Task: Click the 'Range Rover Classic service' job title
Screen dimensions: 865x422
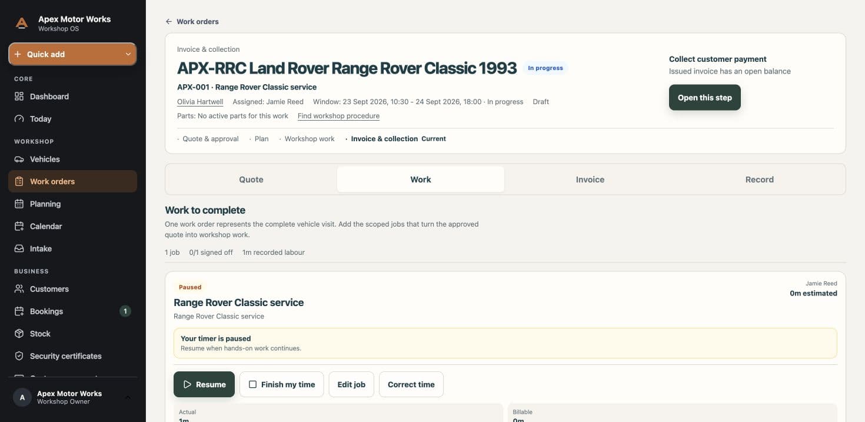Action: click(239, 303)
